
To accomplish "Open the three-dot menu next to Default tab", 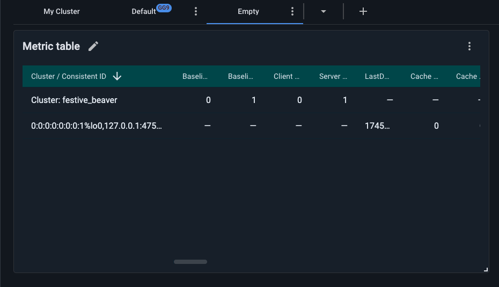I will (196, 11).
